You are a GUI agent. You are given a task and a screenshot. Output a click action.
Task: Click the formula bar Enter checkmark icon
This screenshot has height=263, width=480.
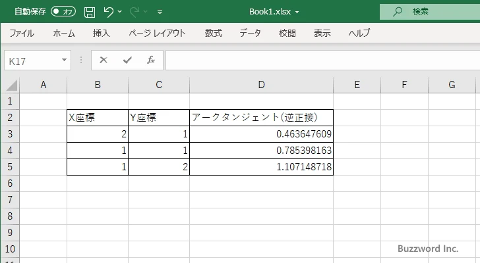click(x=127, y=60)
